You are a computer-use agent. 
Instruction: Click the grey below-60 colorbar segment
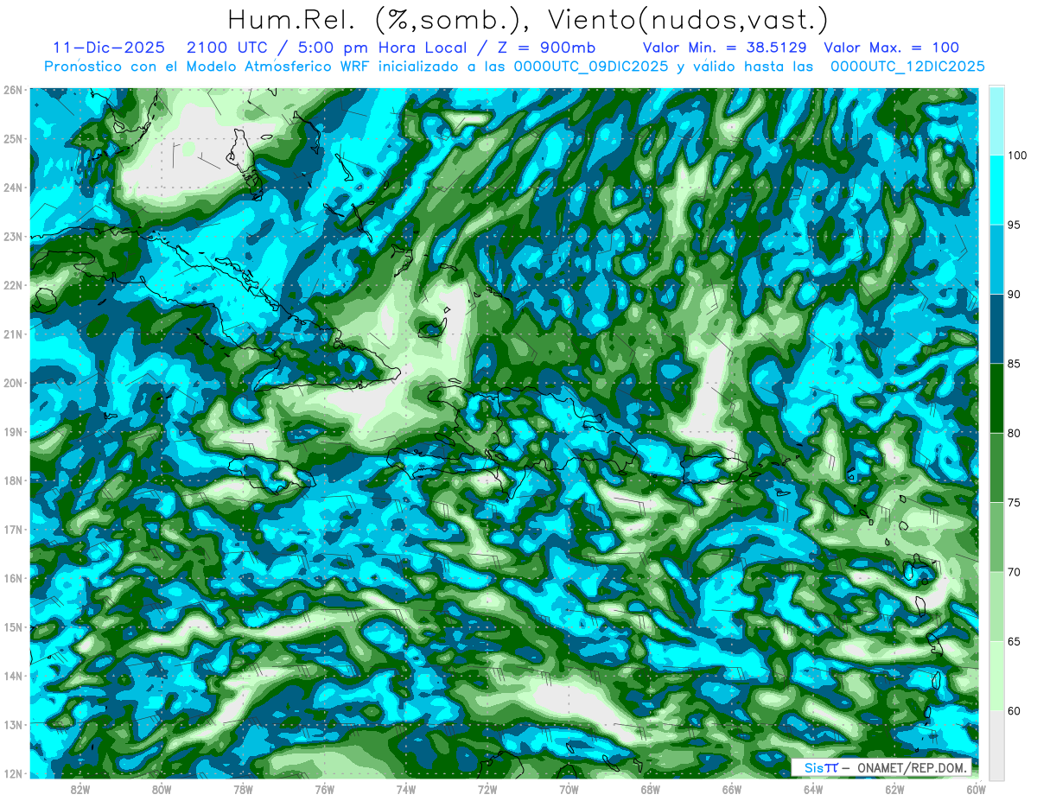(x=996, y=745)
